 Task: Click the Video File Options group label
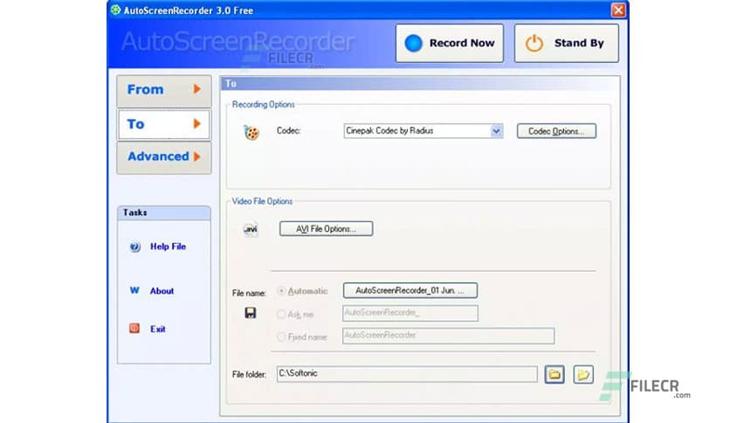262,201
